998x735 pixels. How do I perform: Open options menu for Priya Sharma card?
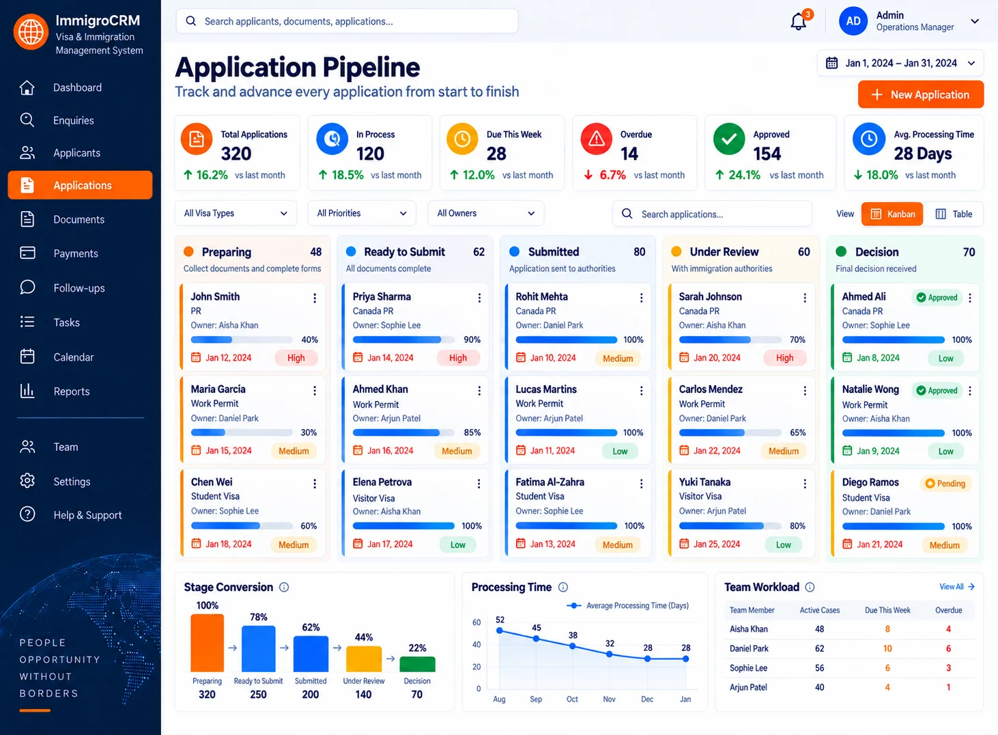pos(479,298)
